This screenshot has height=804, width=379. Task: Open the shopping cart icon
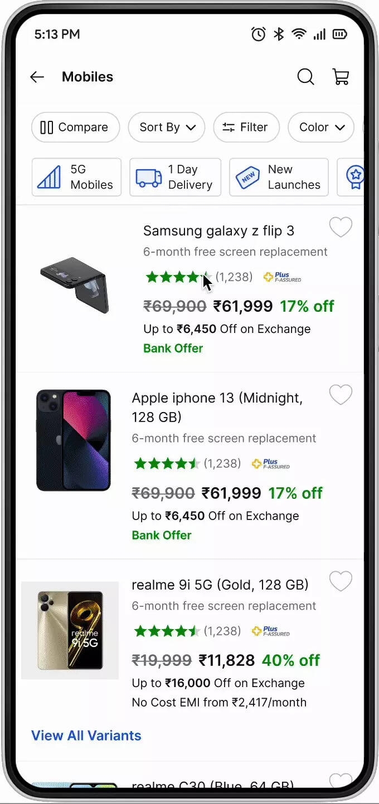point(341,77)
